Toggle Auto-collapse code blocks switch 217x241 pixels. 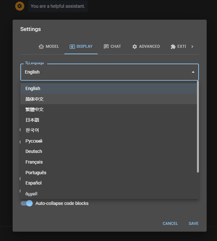tap(27, 203)
